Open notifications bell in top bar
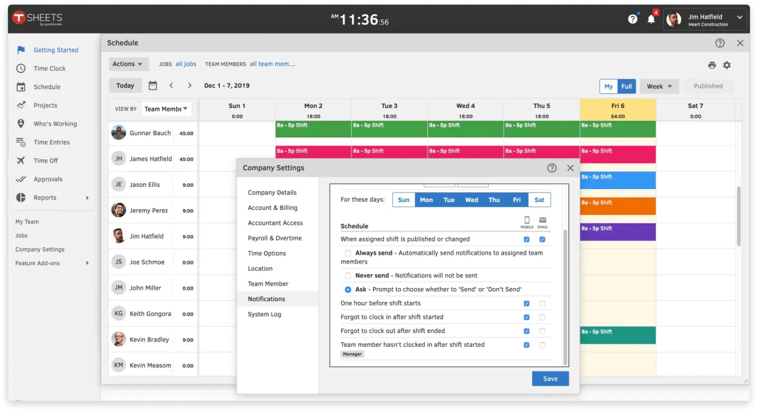This screenshot has height=411, width=757. (651, 19)
